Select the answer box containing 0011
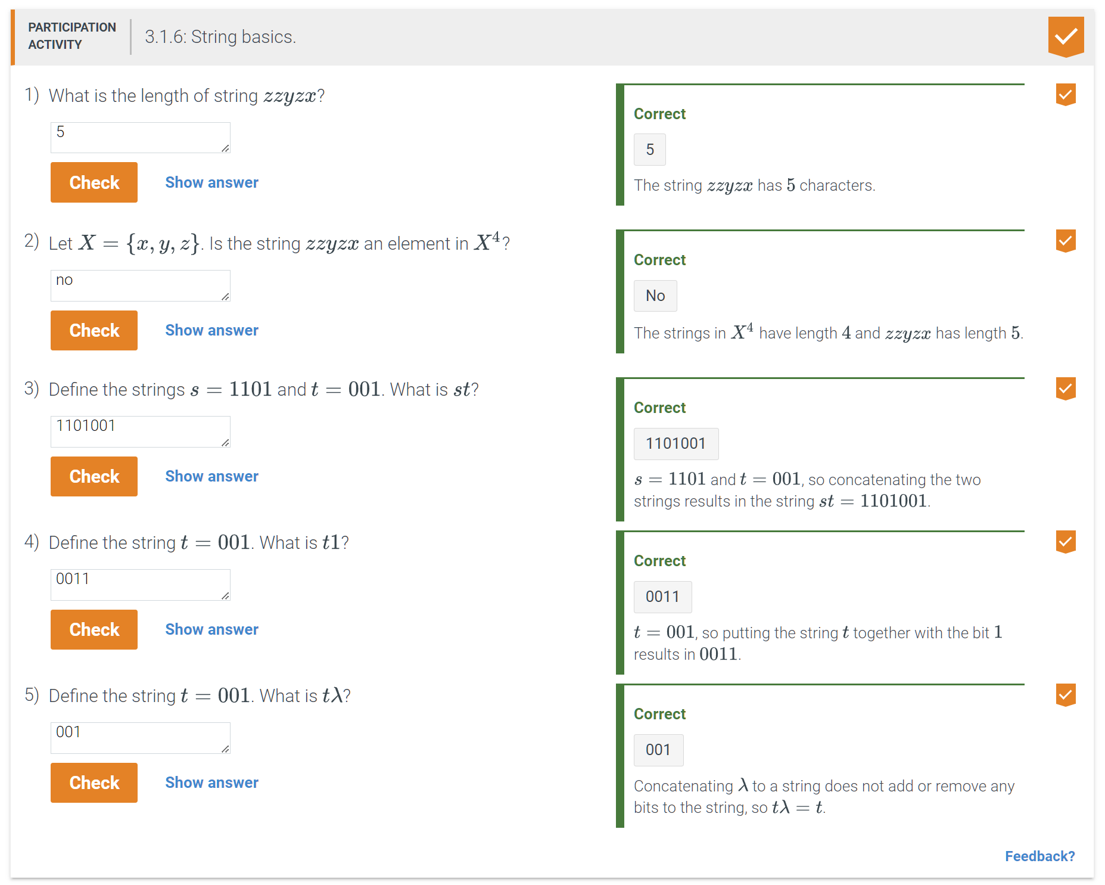The height and width of the screenshot is (885, 1105). [140, 585]
